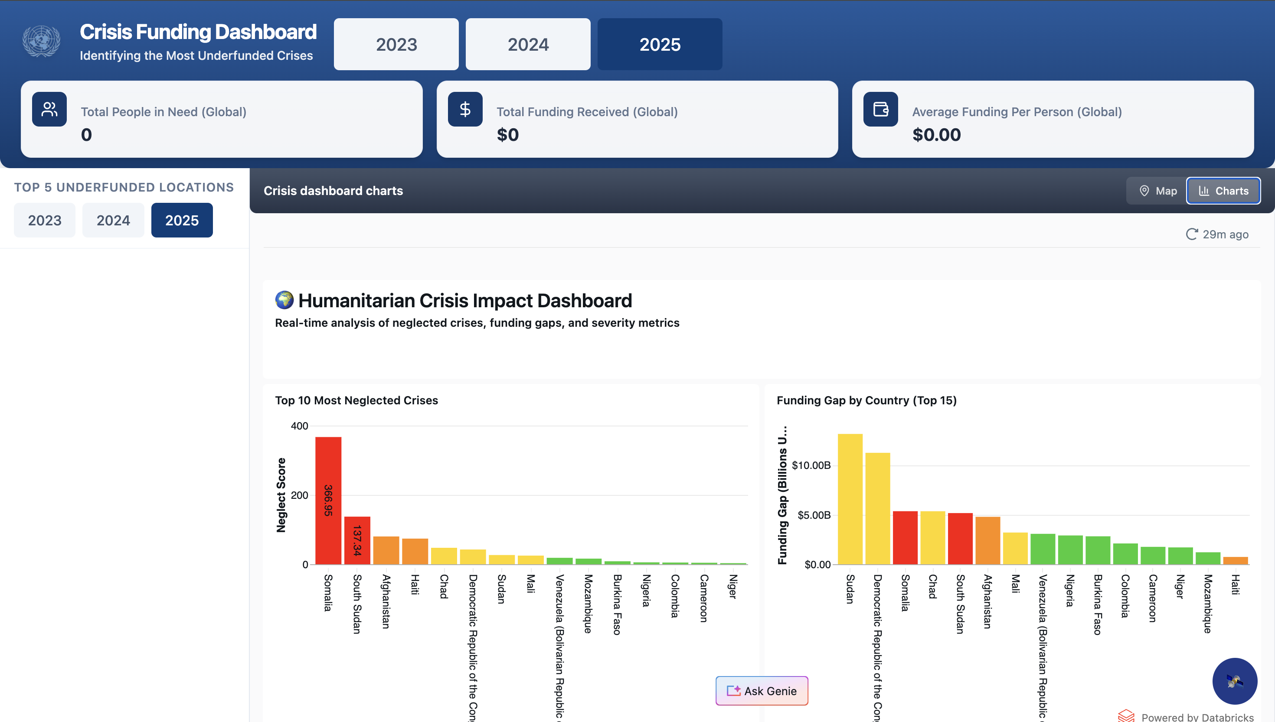Screen dimensions: 1275x722
Task: Switch view to Charts
Action: [x=1223, y=191]
